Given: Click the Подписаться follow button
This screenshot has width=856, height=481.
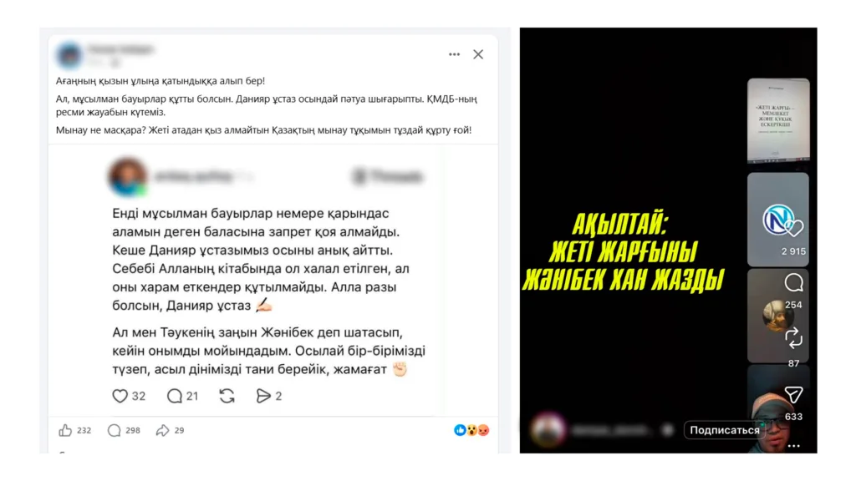Looking at the screenshot, I should [724, 430].
